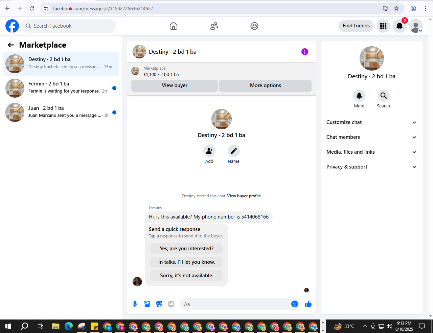Show hidden system tray icons chevron
This screenshot has width=433, height=333.
click(x=365, y=326)
